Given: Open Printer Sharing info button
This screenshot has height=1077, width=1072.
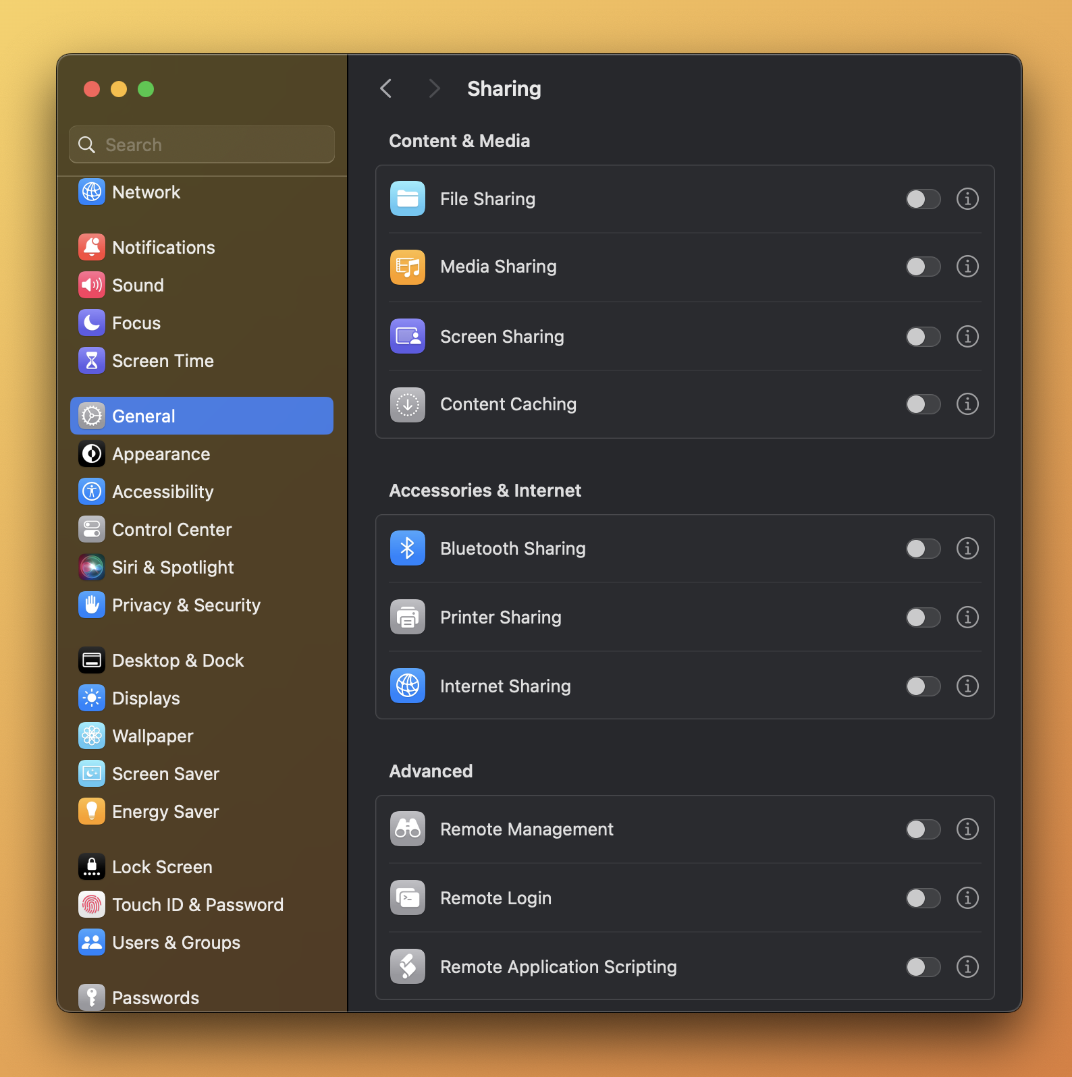Looking at the screenshot, I should (967, 617).
